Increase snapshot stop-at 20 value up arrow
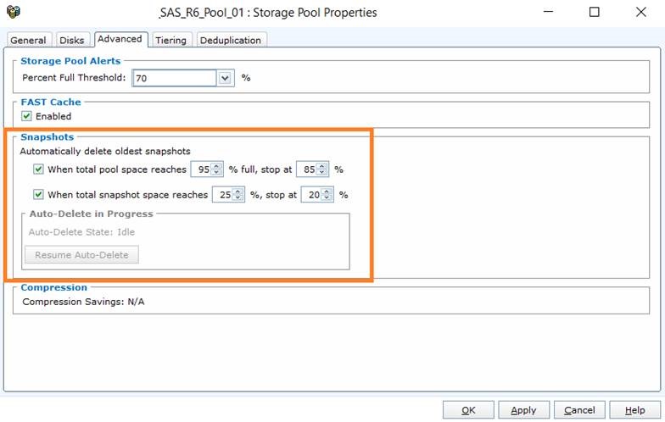The height and width of the screenshot is (422, 665). 327,192
